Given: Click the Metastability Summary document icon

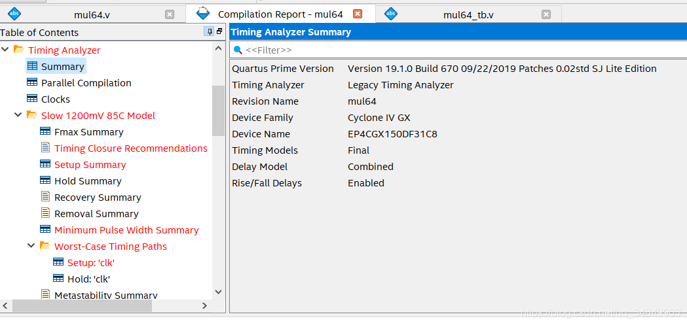Looking at the screenshot, I should [46, 294].
